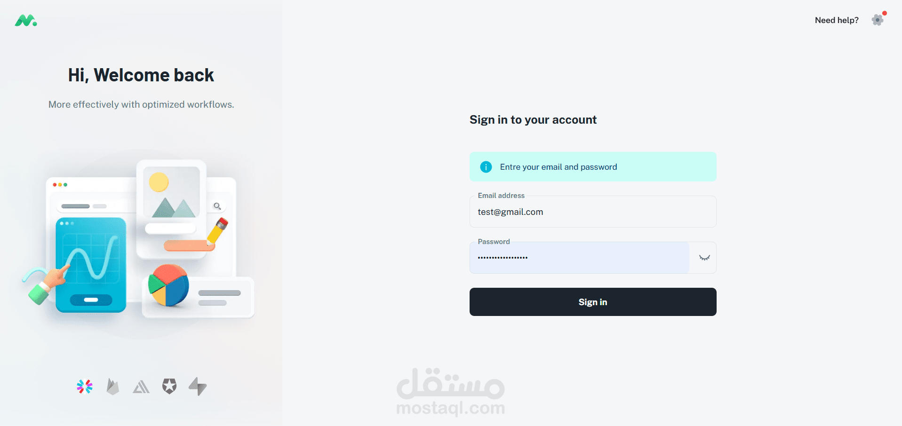Open settings with the gear icon
The width and height of the screenshot is (902, 426).
[877, 20]
